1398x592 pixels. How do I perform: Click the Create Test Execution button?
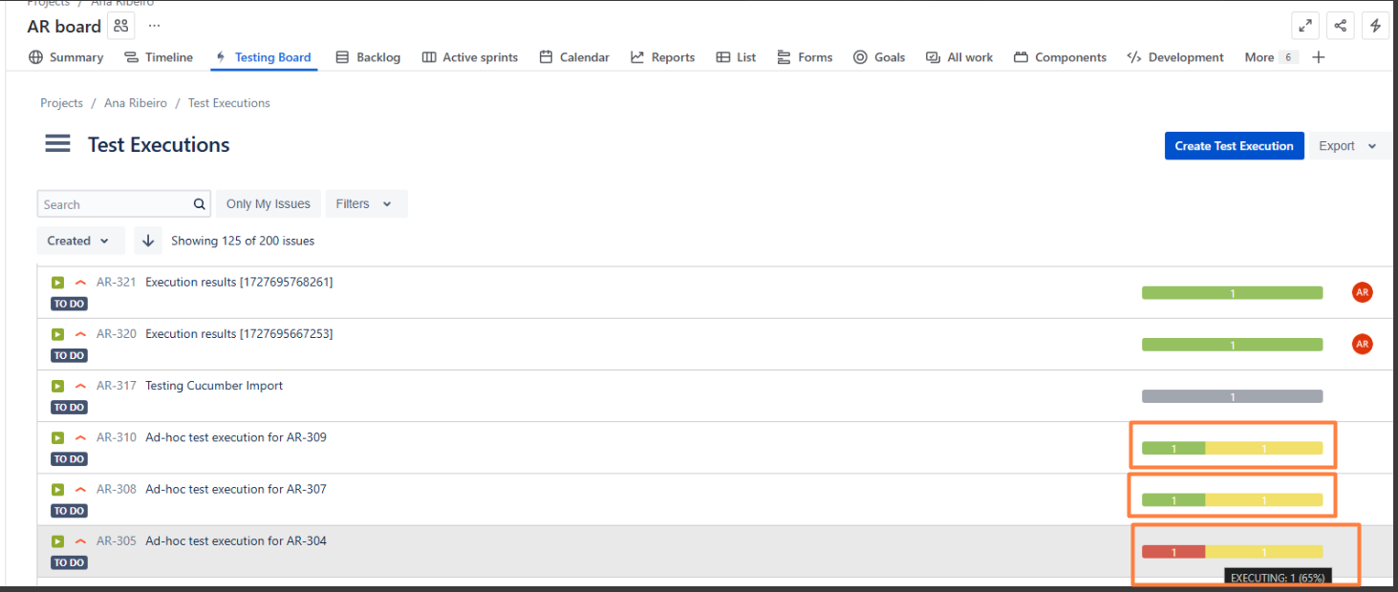click(1234, 146)
